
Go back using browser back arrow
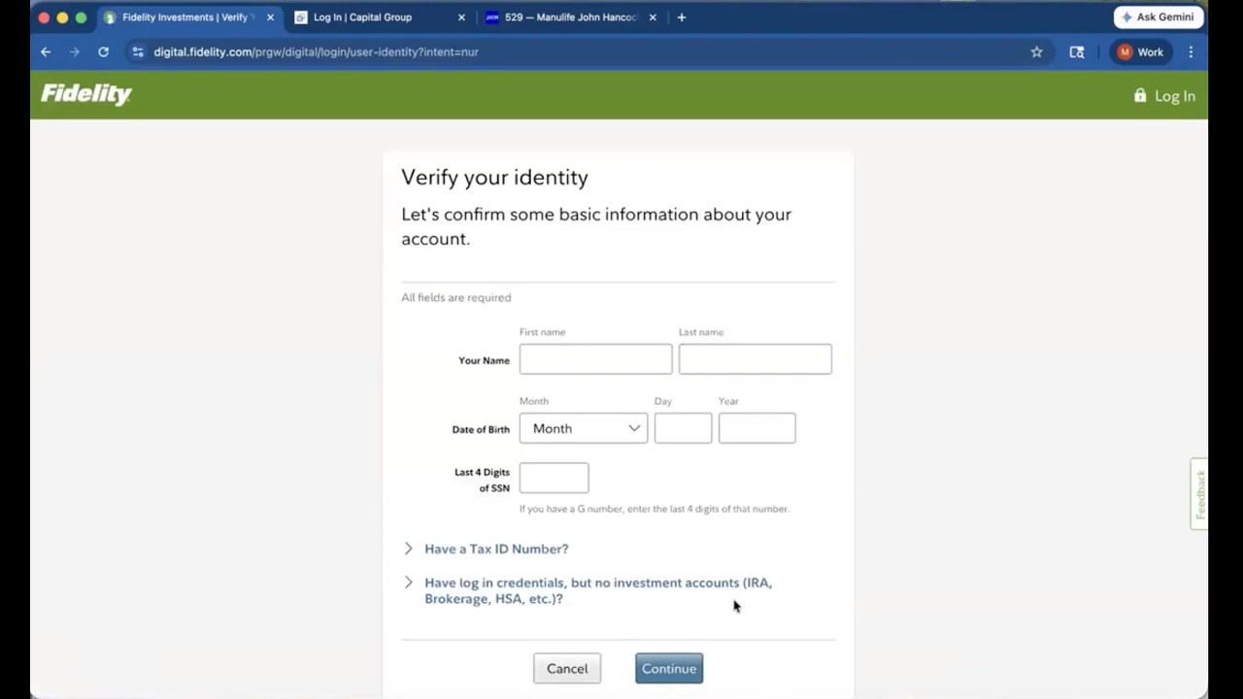coord(46,51)
